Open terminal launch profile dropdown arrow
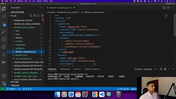The height and width of the screenshot is (99, 176). coord(158,69)
